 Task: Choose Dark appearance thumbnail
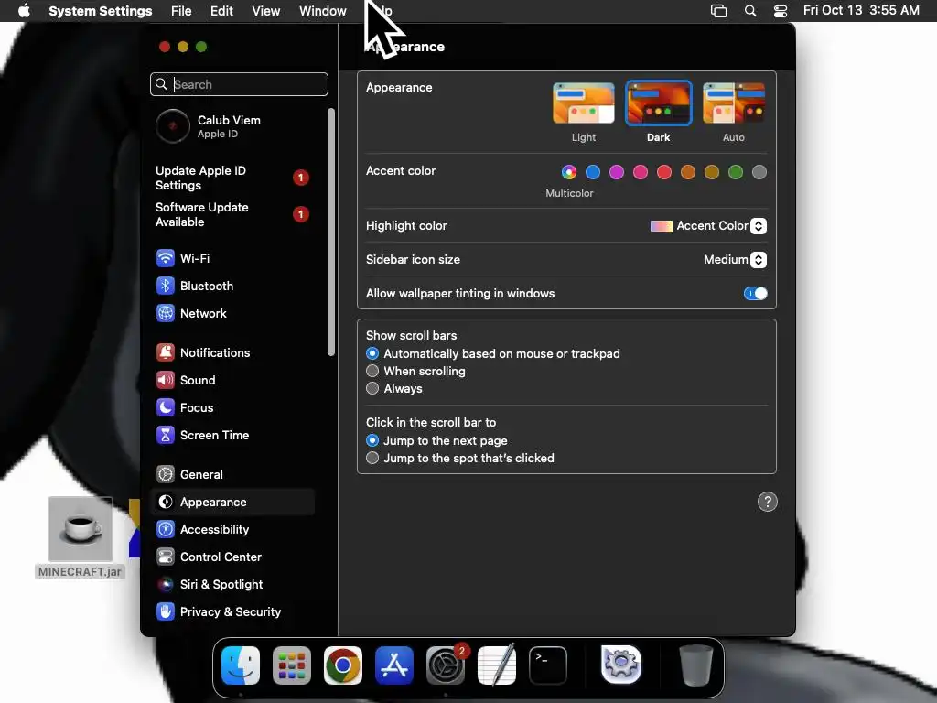[659, 103]
